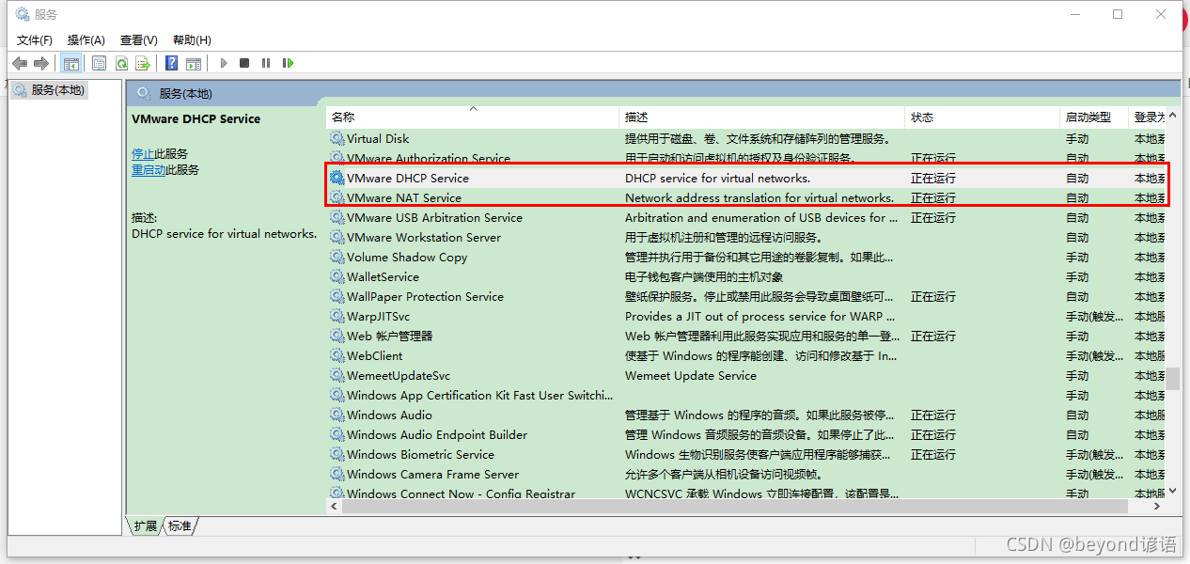
Task: Toggle the show/hide console tree icon
Action: [x=70, y=63]
